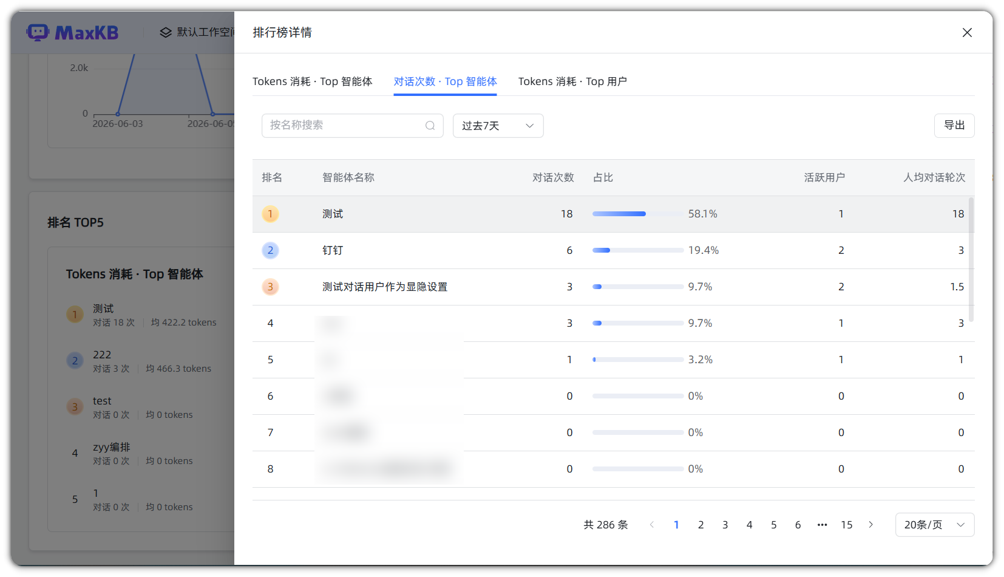The width and height of the screenshot is (1004, 577).
Task: Click the 智能体名称 column header
Action: (348, 177)
